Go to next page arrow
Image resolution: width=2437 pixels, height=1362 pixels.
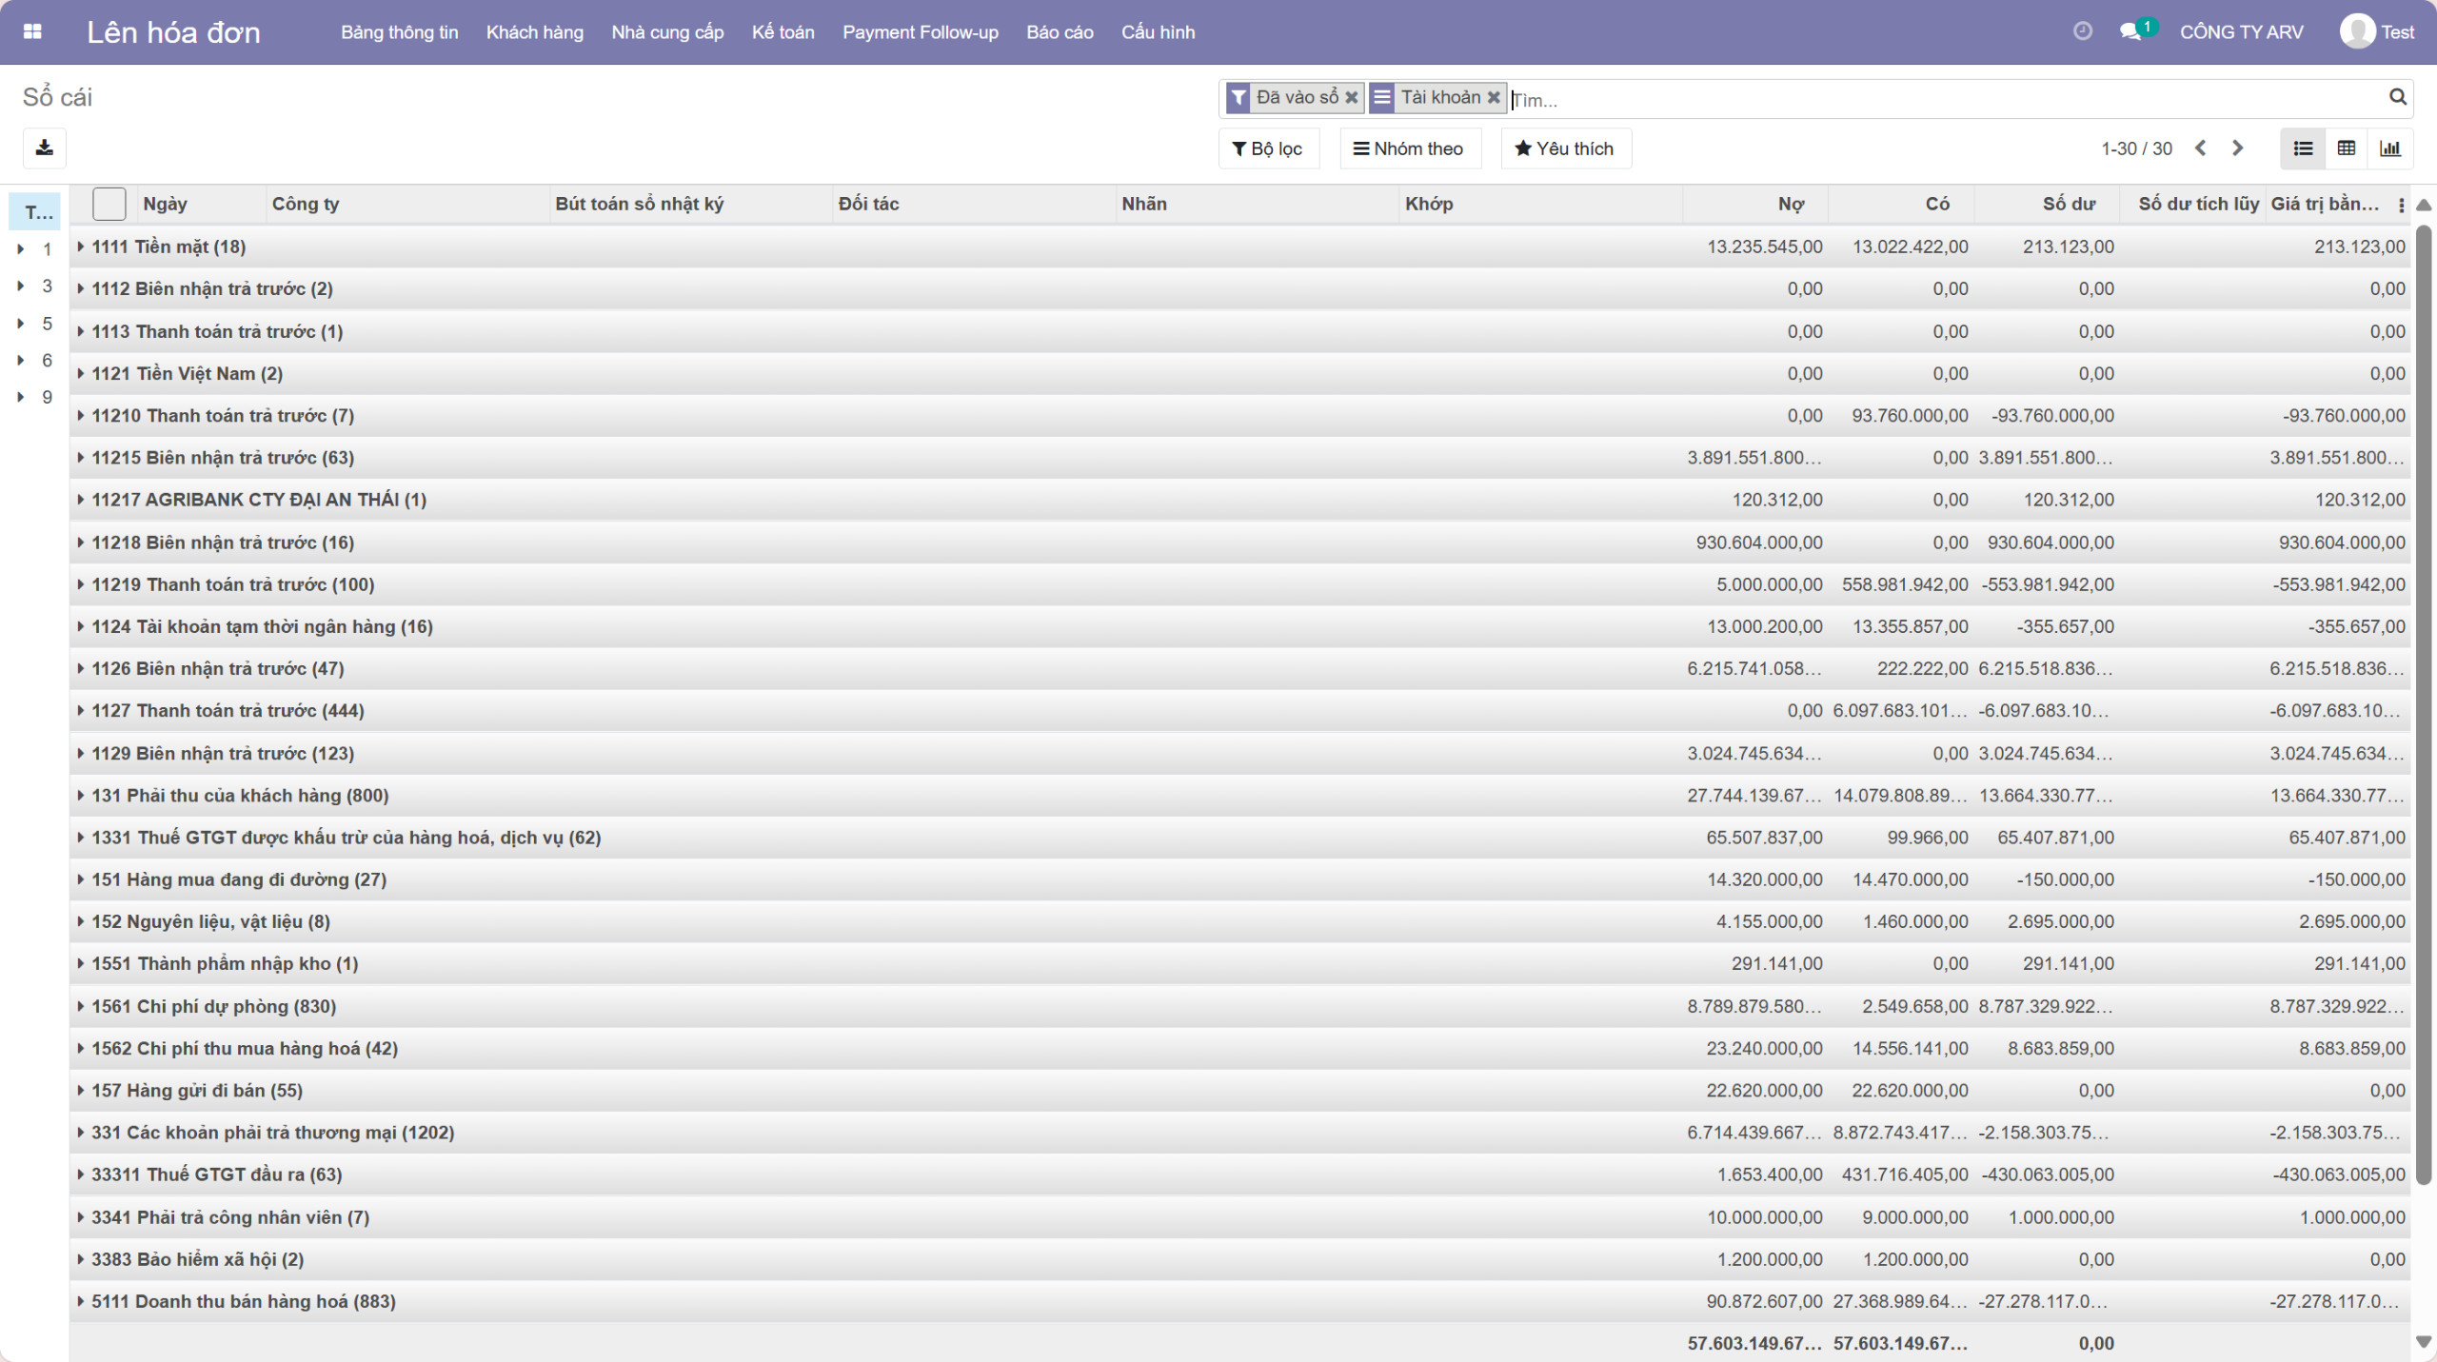click(x=2238, y=148)
